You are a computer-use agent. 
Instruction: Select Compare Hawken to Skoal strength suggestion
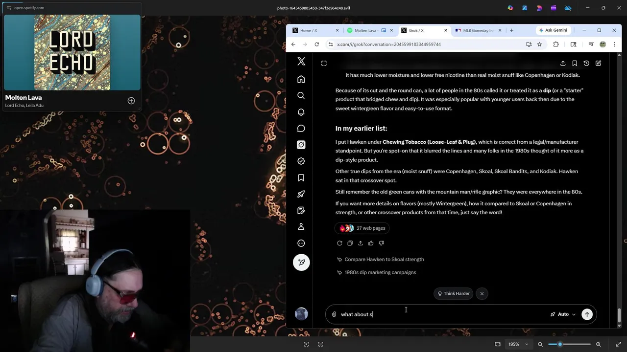pyautogui.click(x=380, y=260)
